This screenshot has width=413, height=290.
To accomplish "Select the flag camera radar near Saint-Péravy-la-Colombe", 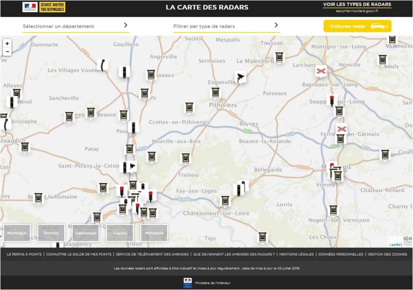I will [132, 167].
